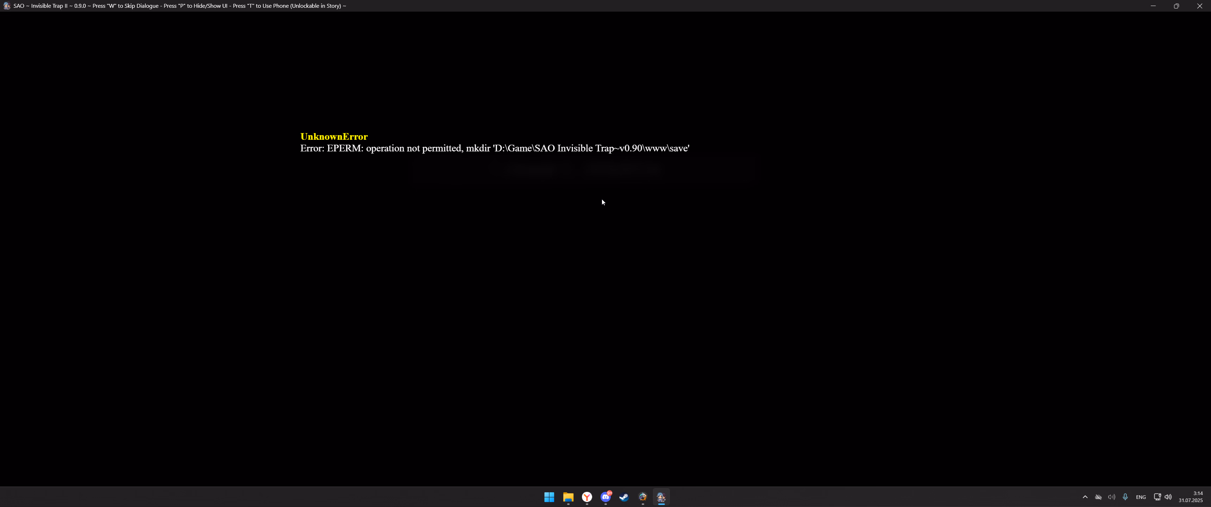Close the SAO Invisible Trap window
Viewport: 1211px width, 507px height.
pos(1199,6)
